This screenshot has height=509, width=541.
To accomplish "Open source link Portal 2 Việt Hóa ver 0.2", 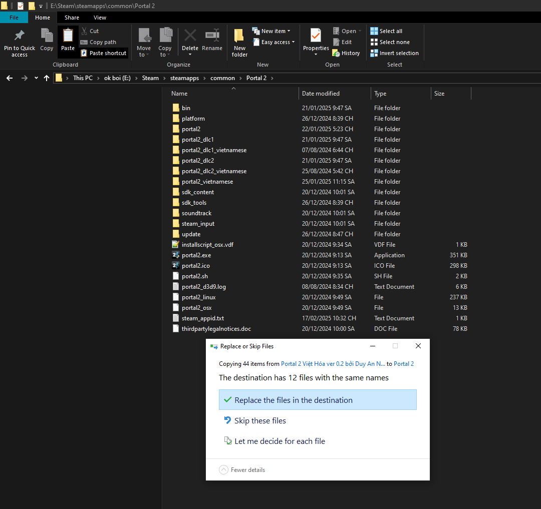I will point(333,363).
